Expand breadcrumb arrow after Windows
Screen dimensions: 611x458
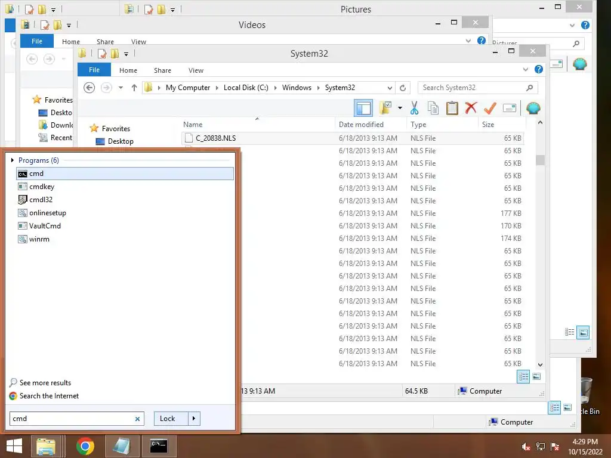[319, 88]
